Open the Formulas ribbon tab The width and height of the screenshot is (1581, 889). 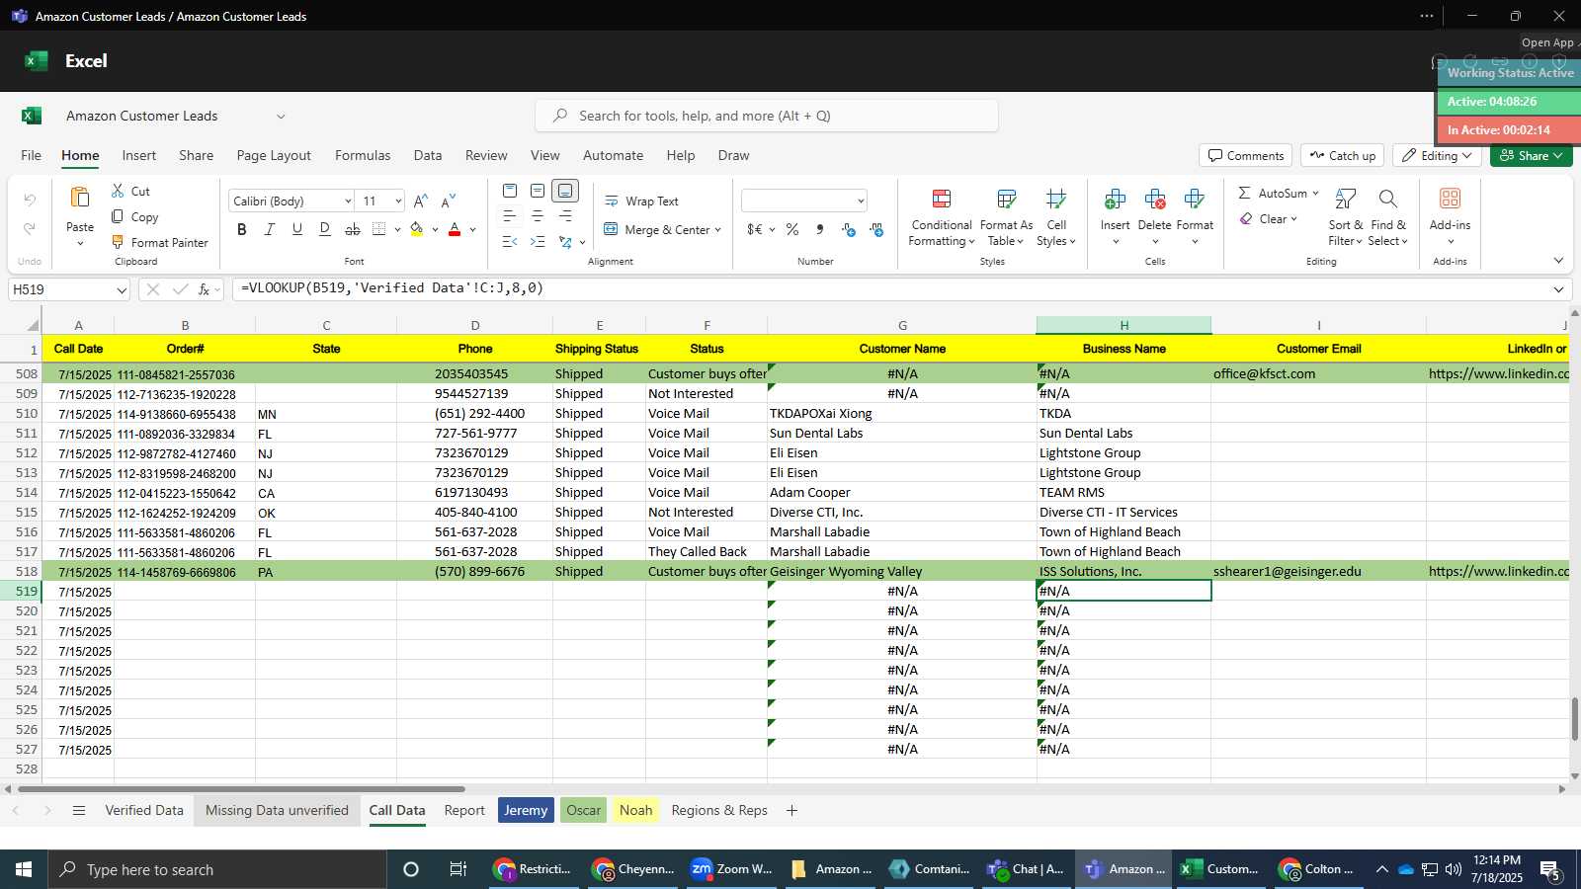363,155
